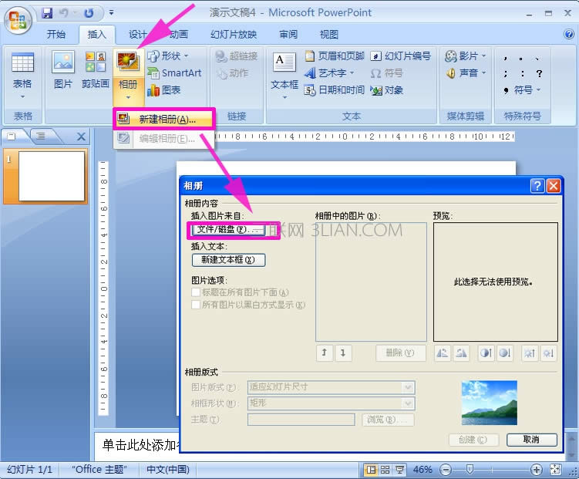The height and width of the screenshot is (479, 579).
Task: Insert a table with 表格 icon
Action: (22, 62)
